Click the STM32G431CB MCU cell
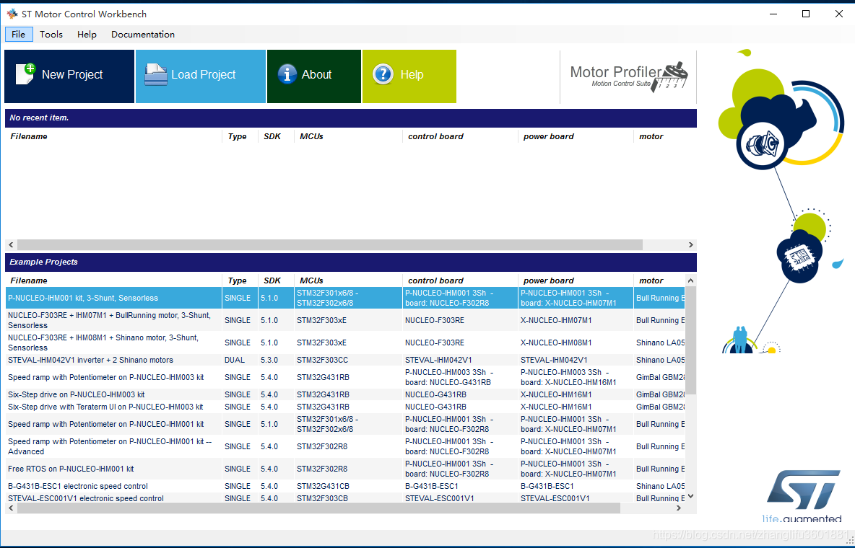Image resolution: width=855 pixels, height=548 pixels. click(x=348, y=486)
